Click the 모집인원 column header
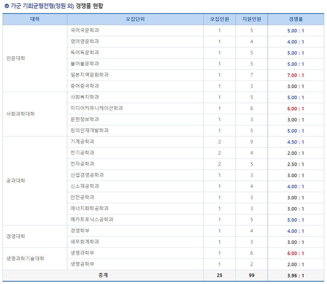The image size is (327, 284). coord(219,19)
